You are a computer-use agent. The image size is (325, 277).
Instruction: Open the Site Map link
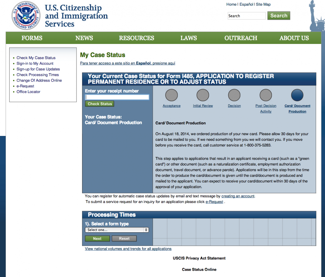coord(263,4)
